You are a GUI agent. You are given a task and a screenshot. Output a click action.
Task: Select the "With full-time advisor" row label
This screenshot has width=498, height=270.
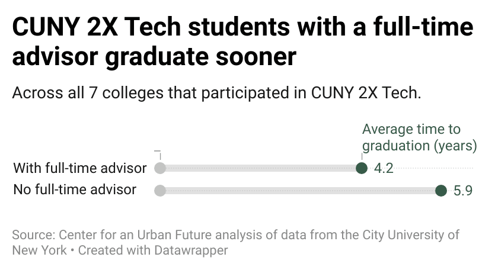coord(79,168)
